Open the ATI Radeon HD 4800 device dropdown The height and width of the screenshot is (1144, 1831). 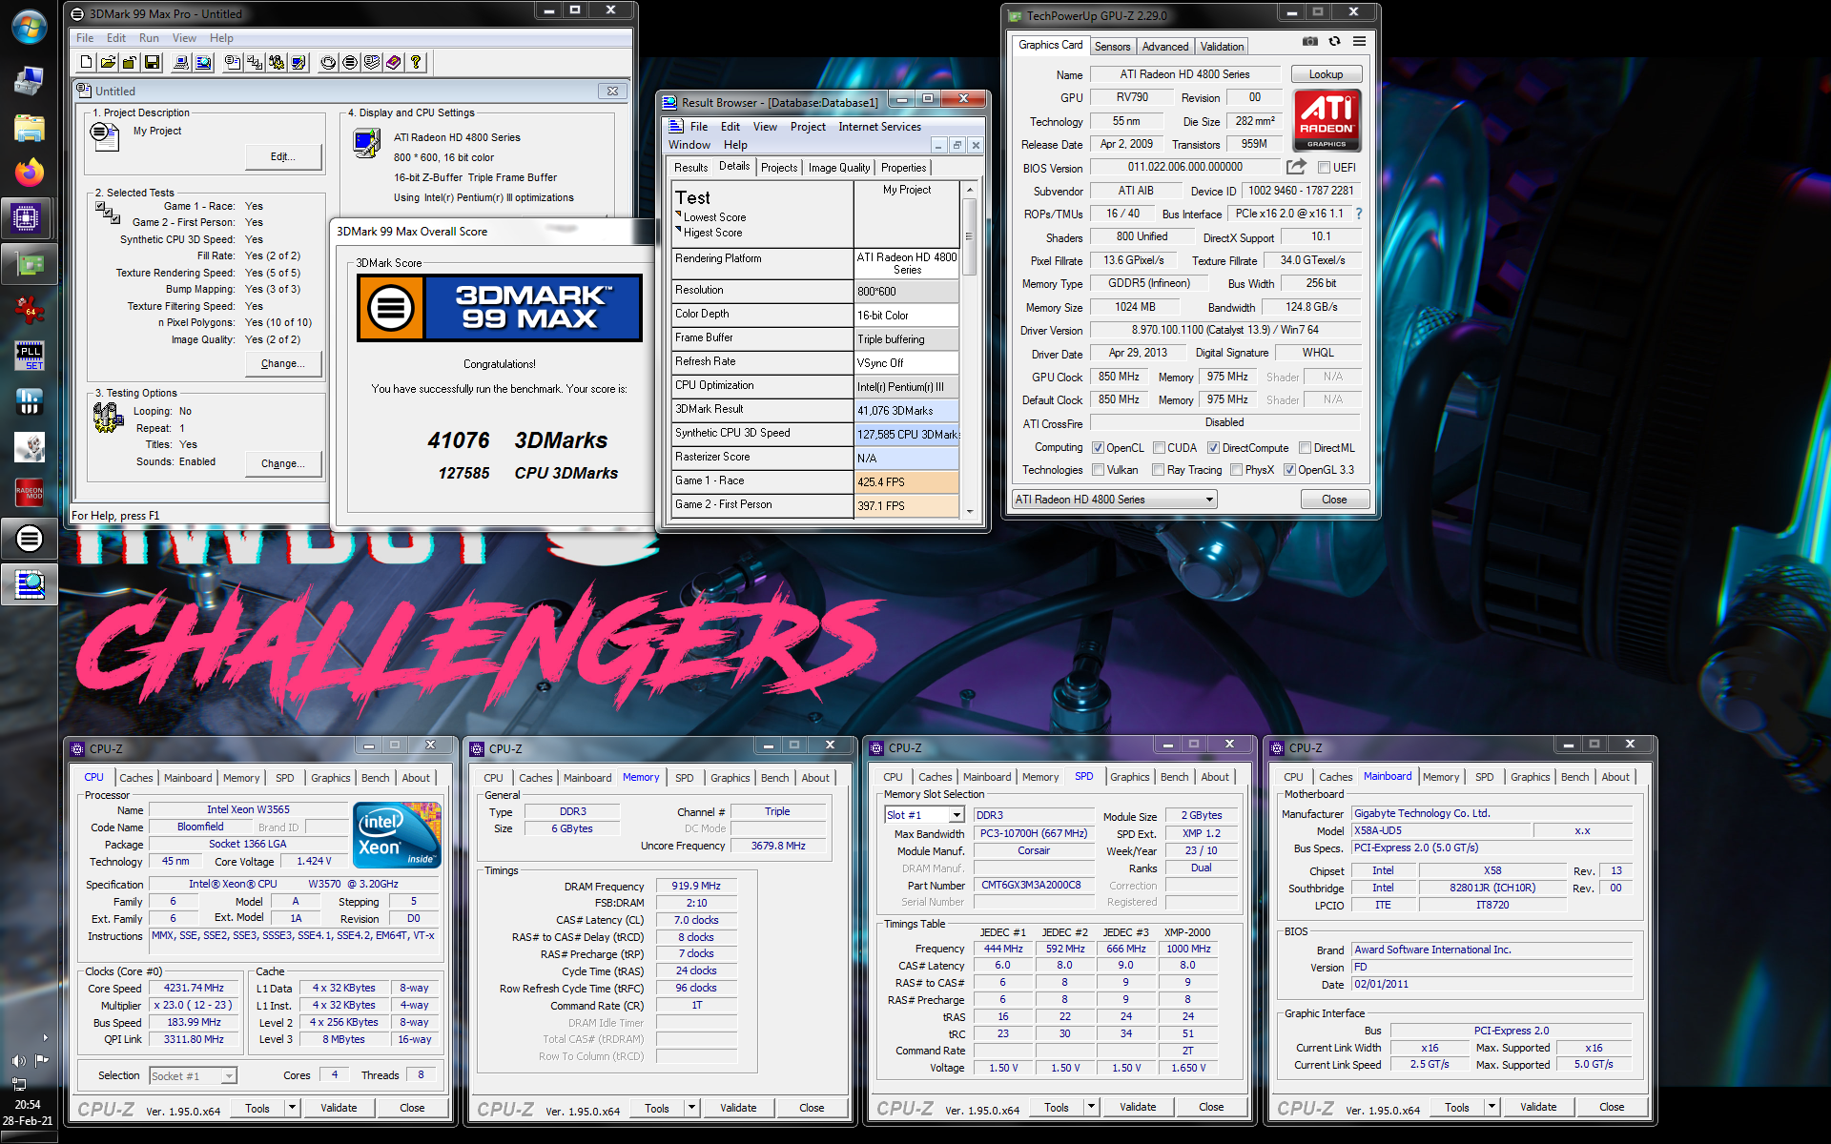1115,500
